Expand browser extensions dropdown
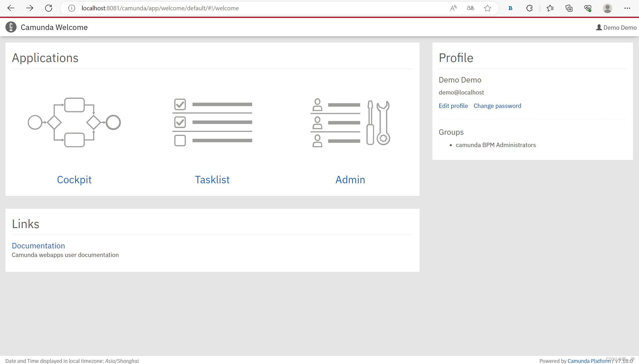Viewport: 639px width, 364px height. pyautogui.click(x=529, y=8)
